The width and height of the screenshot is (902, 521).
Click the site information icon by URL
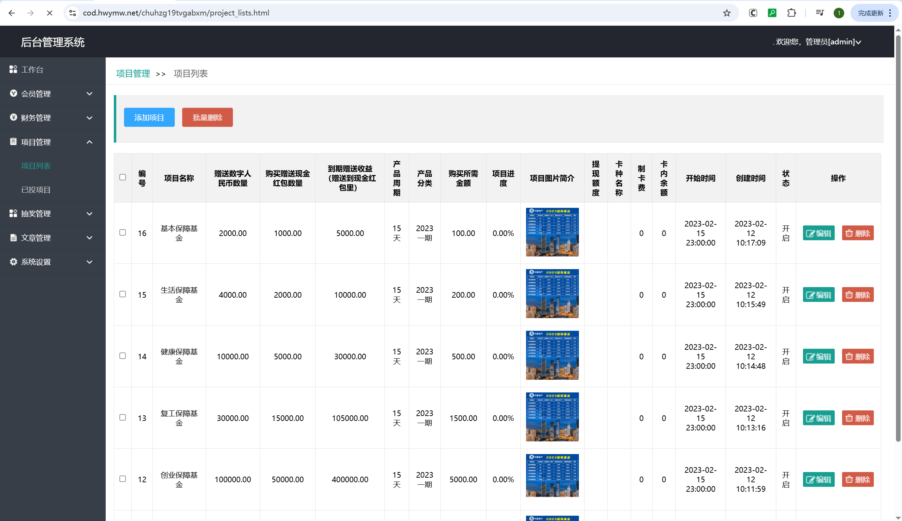point(73,13)
